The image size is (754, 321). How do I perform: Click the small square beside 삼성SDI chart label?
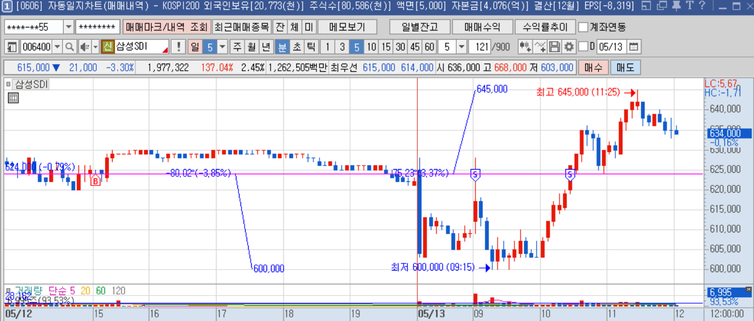coord(9,84)
